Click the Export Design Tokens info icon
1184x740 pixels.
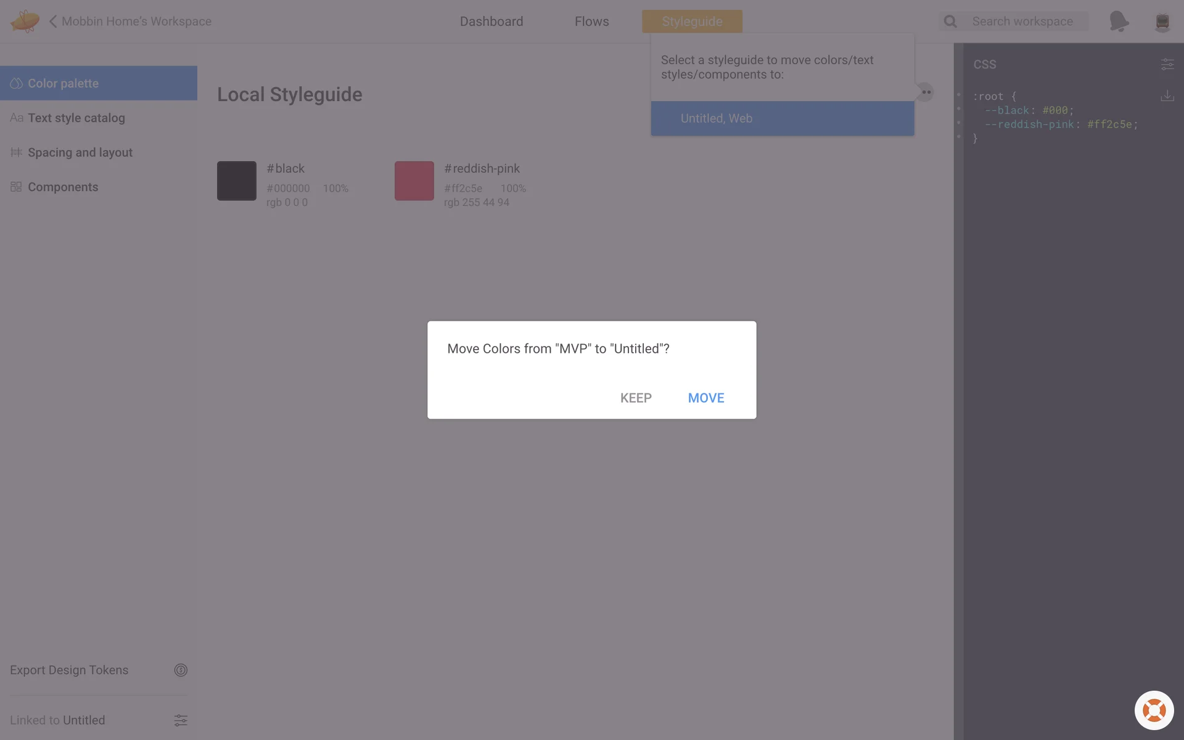pos(180,670)
